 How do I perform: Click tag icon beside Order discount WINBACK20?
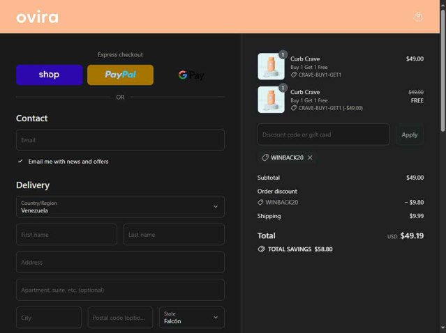click(260, 202)
